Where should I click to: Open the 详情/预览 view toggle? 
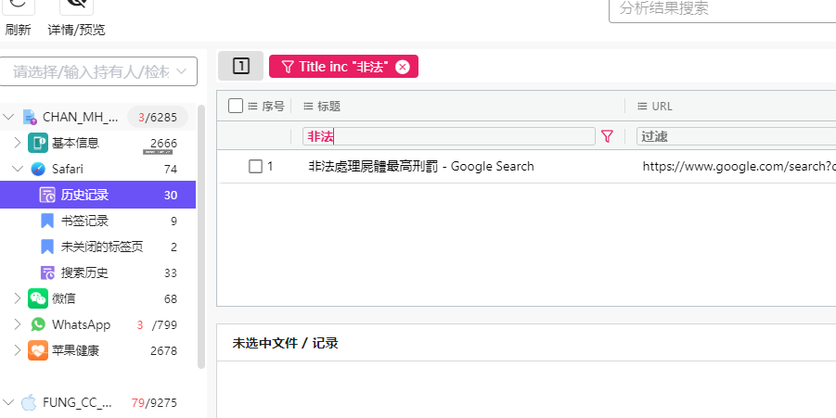tap(76, 19)
